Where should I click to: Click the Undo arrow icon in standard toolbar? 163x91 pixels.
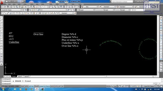click(40, 7)
